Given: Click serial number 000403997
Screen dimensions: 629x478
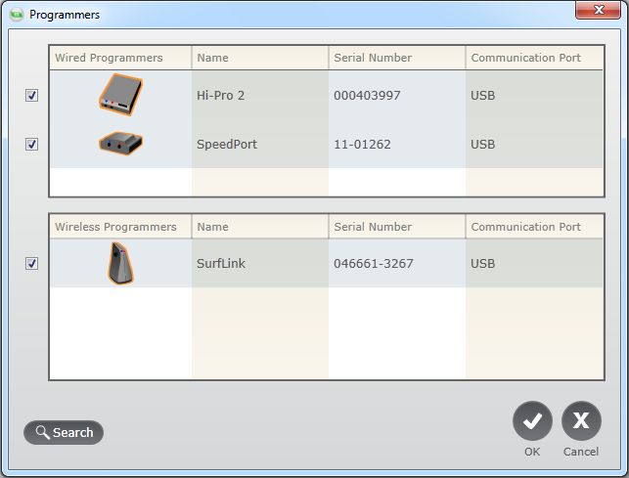Looking at the screenshot, I should pos(367,96).
